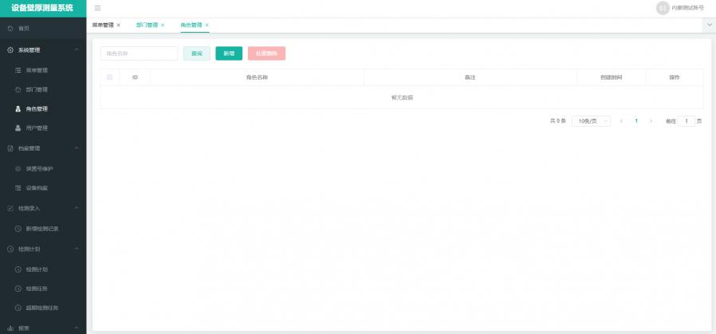The image size is (716, 334).
Task: Click the 检测计划 clock icon submenu item
Action: click(x=18, y=269)
